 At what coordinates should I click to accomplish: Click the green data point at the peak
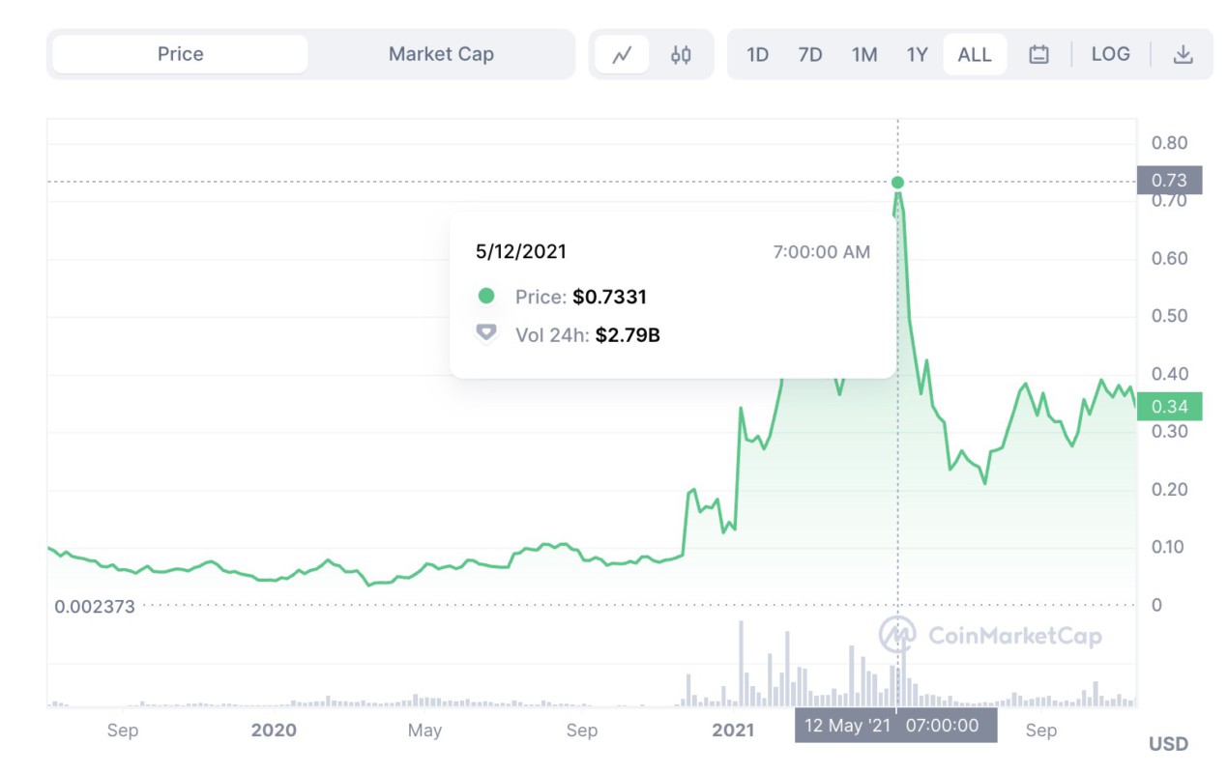(x=897, y=182)
